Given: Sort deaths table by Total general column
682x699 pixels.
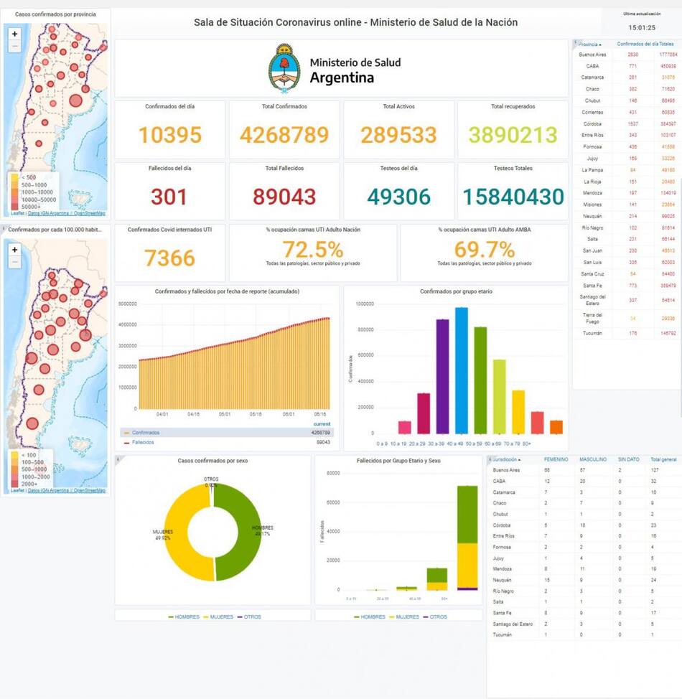Looking at the screenshot, I should click(x=663, y=459).
